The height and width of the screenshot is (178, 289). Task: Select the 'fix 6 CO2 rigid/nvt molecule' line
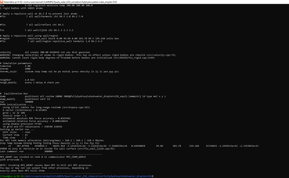(46, 5)
